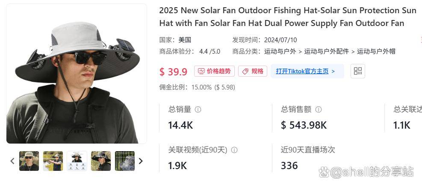
Task: Show previous thumbnails with left arrow
Action: click(x=12, y=161)
